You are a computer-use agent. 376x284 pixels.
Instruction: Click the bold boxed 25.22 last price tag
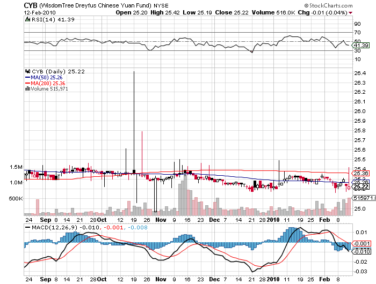361,186
